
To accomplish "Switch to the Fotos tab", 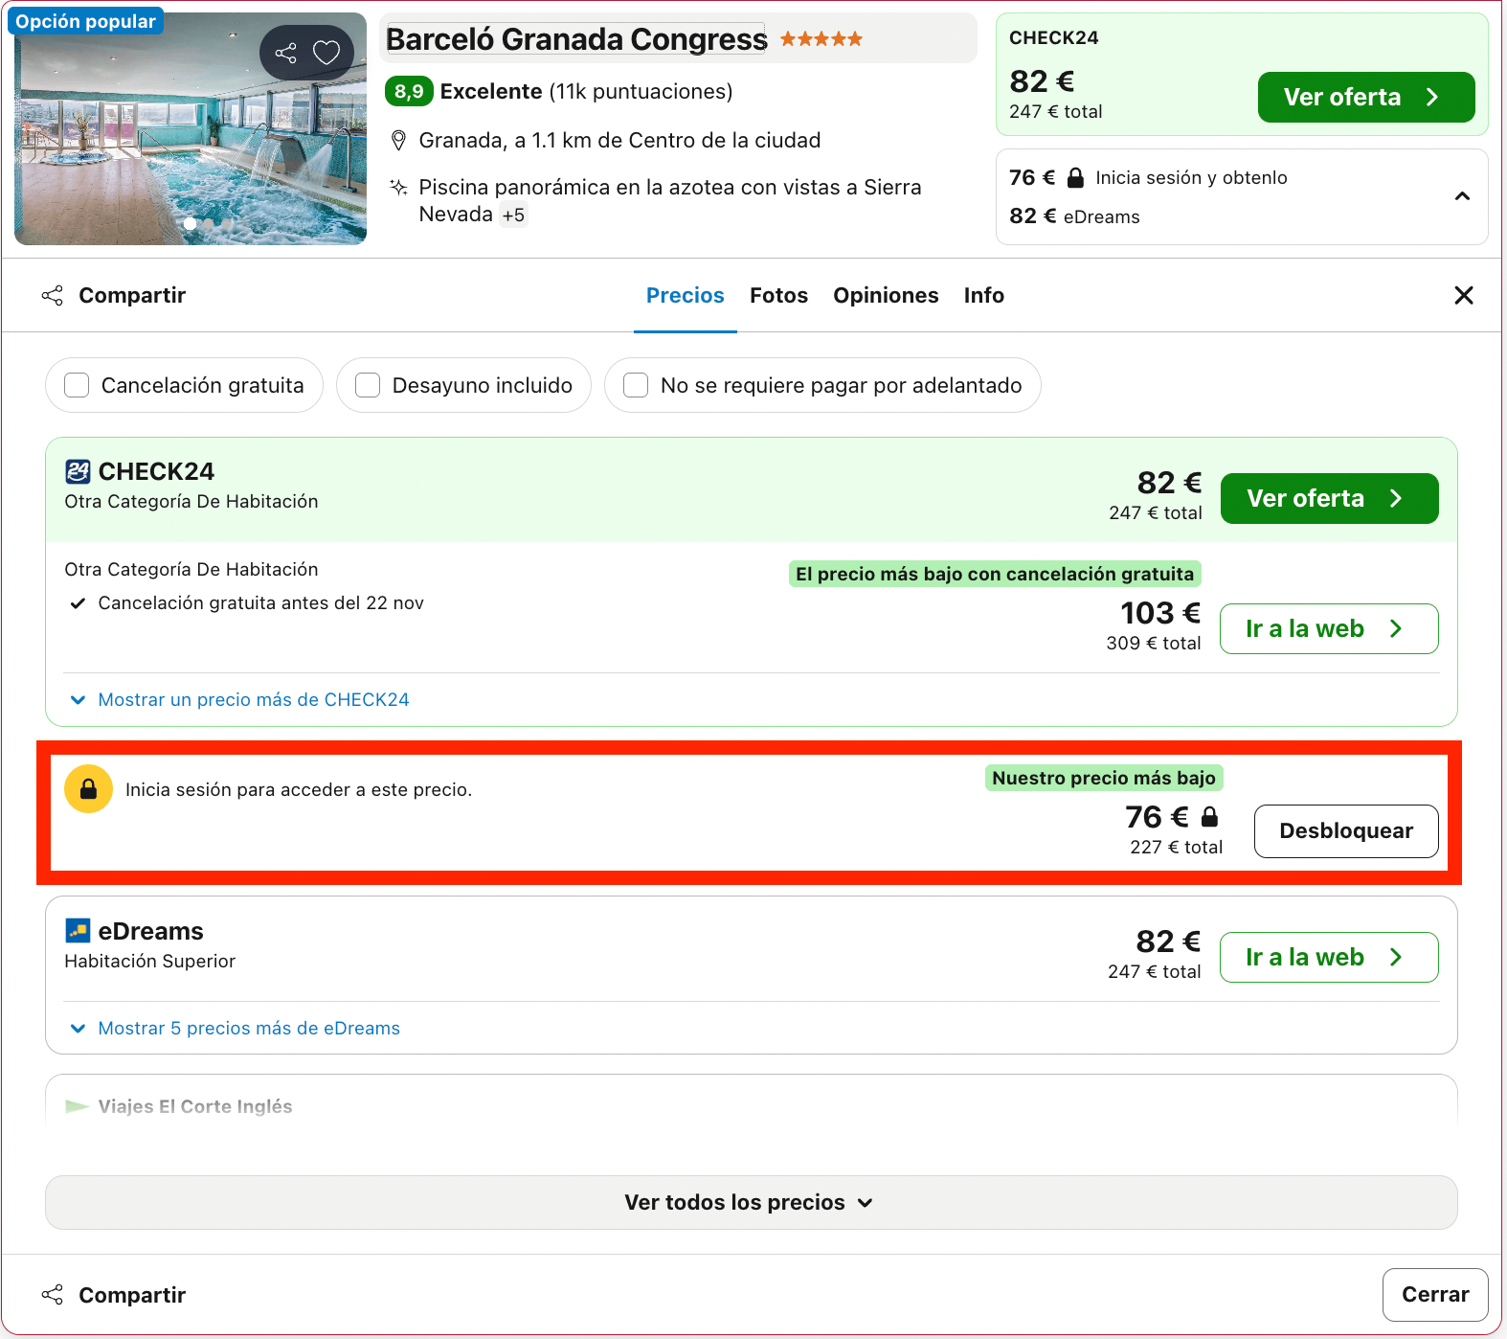I will [778, 295].
